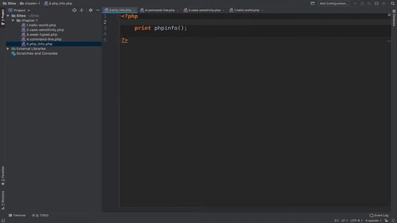Image resolution: width=397 pixels, height=223 pixels.
Task: Switch to the 5.php_info.php editor tab
Action: (x=120, y=11)
